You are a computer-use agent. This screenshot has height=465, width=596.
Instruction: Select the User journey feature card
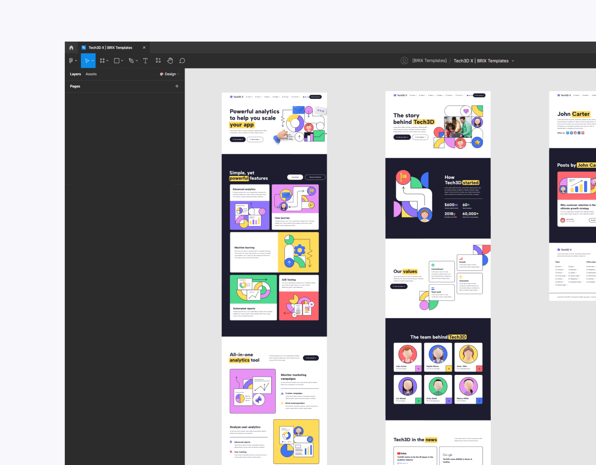point(295,207)
